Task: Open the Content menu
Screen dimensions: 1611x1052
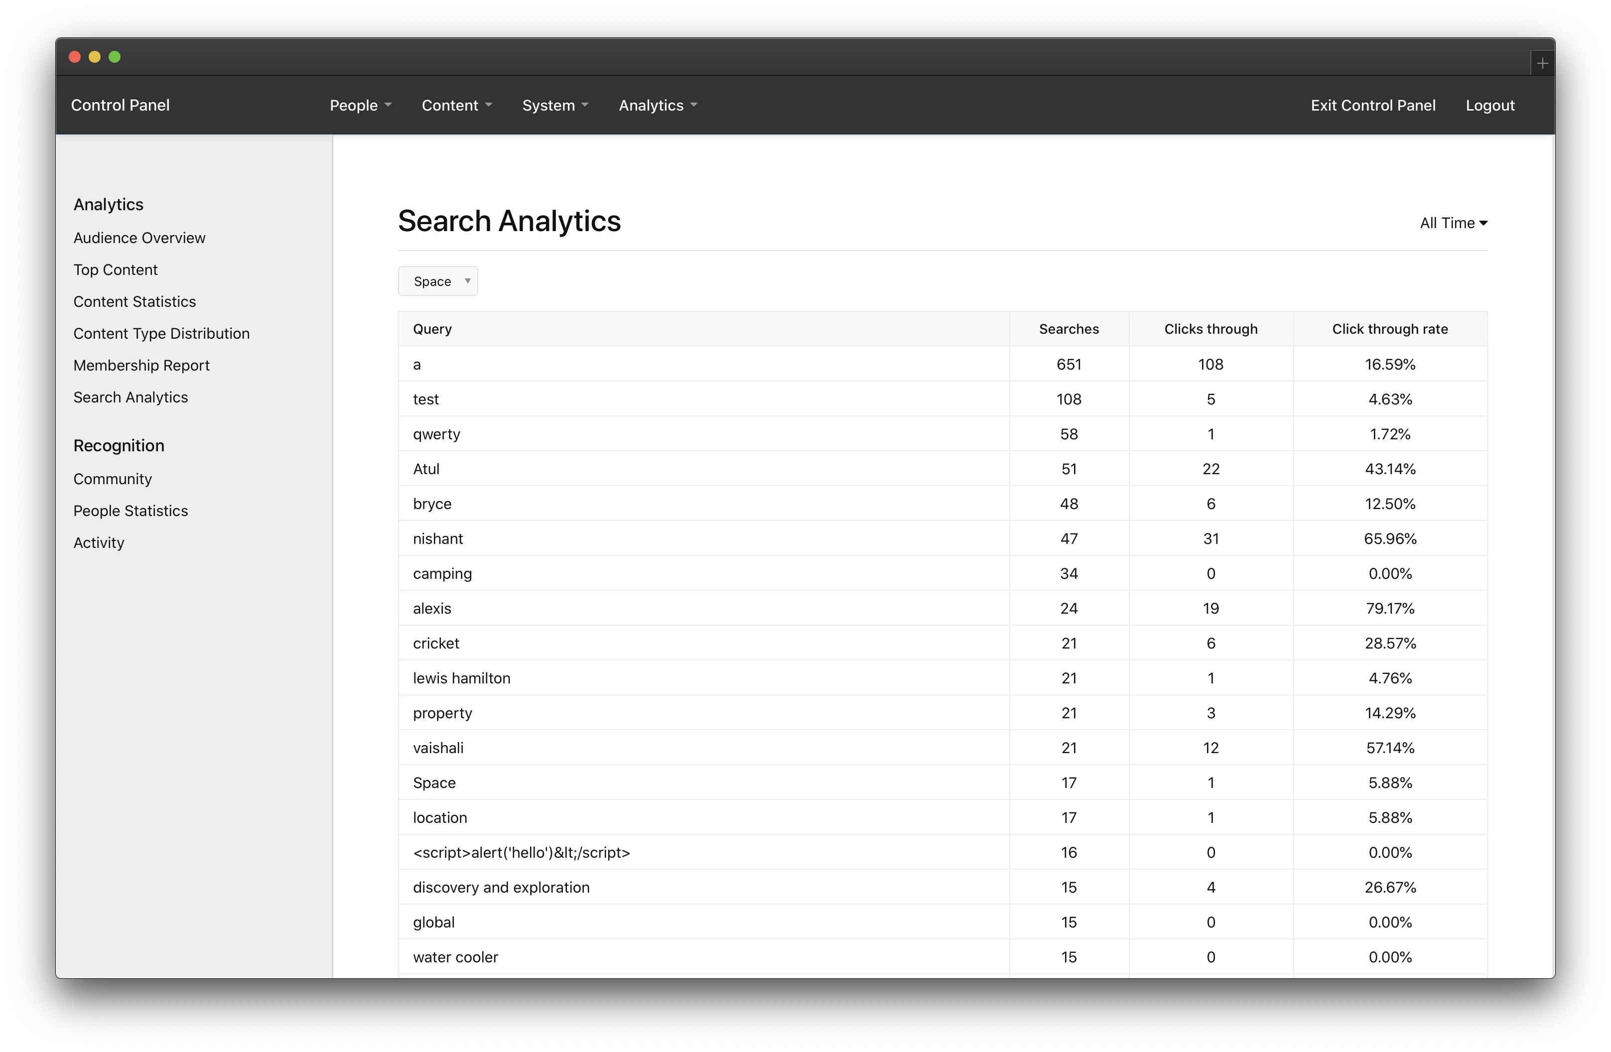Action: (457, 105)
